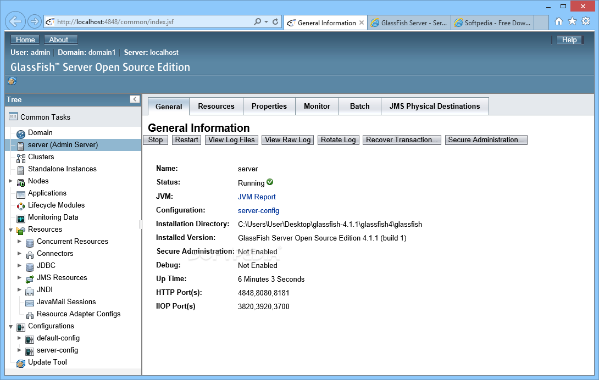This screenshot has width=599, height=380.
Task: Go to browser Home page icon
Action: click(558, 21)
